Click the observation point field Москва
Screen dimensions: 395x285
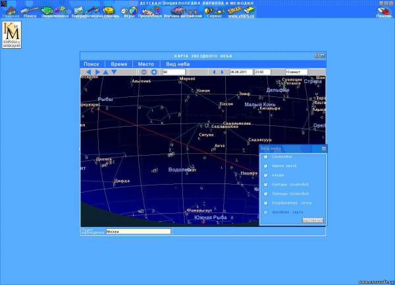pyautogui.click(x=138, y=232)
